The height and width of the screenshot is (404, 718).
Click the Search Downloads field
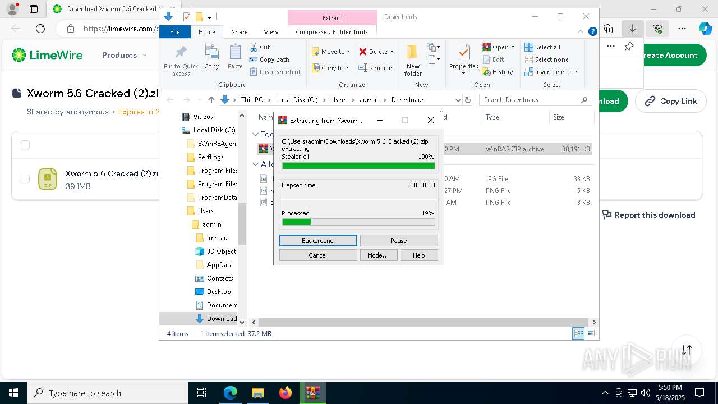[x=535, y=100]
